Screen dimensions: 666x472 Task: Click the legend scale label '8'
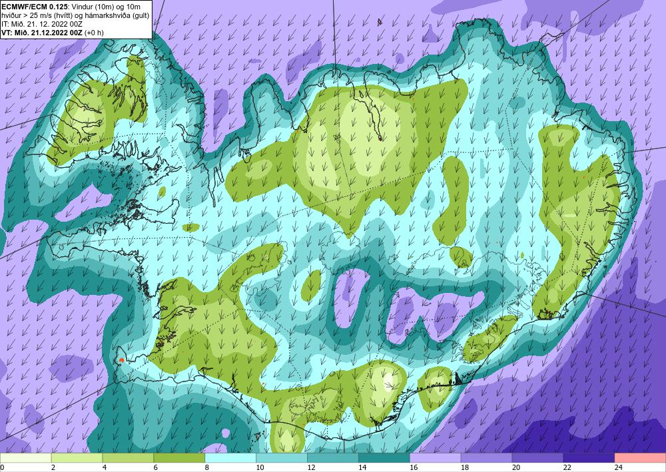tap(207, 468)
